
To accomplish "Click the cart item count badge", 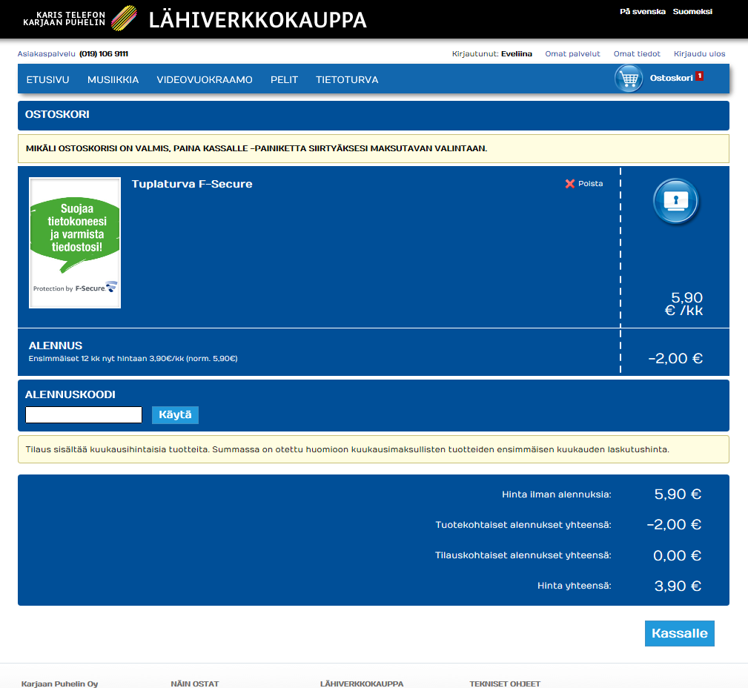I will (x=699, y=76).
